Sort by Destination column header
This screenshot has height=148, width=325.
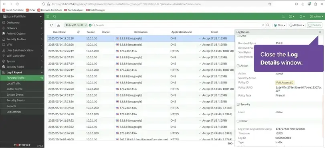click(x=141, y=32)
